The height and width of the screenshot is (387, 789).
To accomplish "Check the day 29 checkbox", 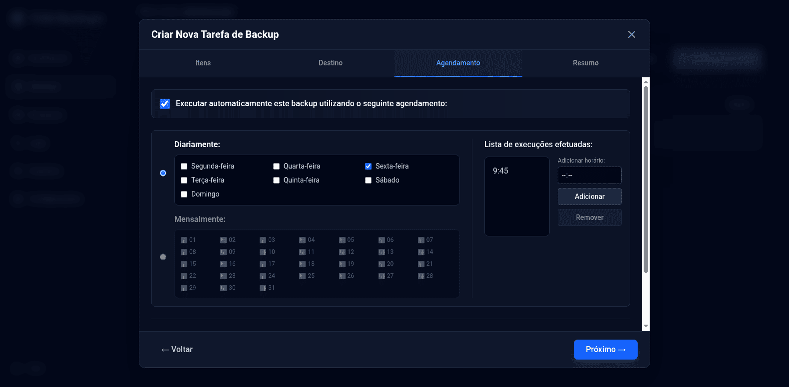I will [184, 288].
